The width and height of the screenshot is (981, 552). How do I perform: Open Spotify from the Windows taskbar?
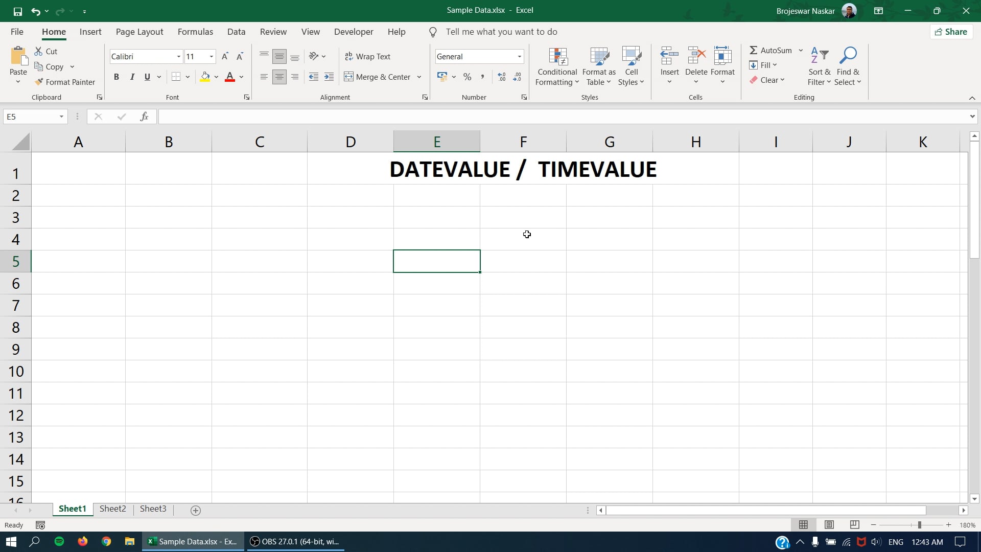pyautogui.click(x=59, y=541)
